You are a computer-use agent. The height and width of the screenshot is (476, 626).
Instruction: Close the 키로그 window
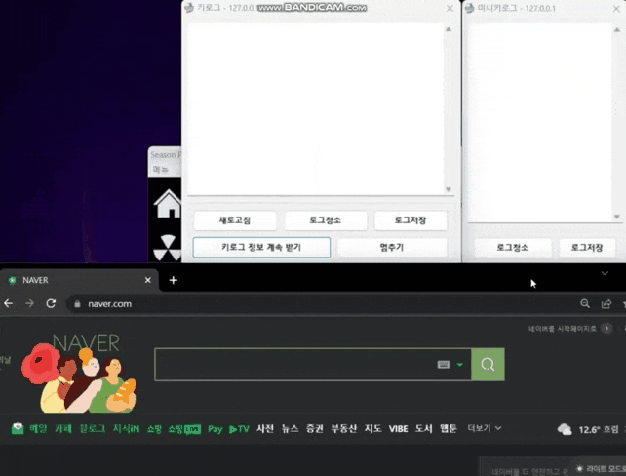click(450, 9)
